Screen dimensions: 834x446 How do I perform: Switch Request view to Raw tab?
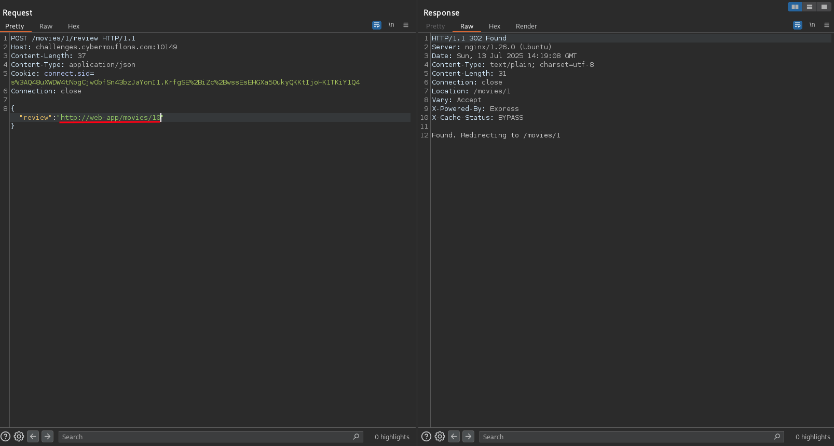46,26
